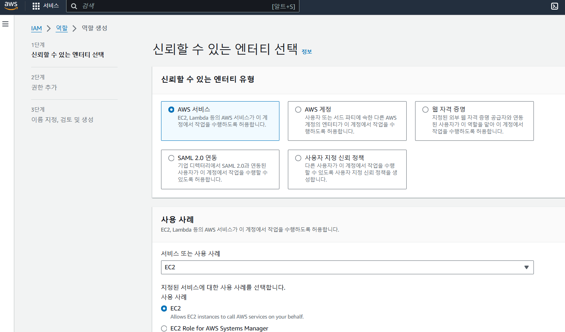Image resolution: width=565 pixels, height=332 pixels.
Task: Click the 지정된 서비스에 대한 사용 사례 text
Action: click(223, 287)
